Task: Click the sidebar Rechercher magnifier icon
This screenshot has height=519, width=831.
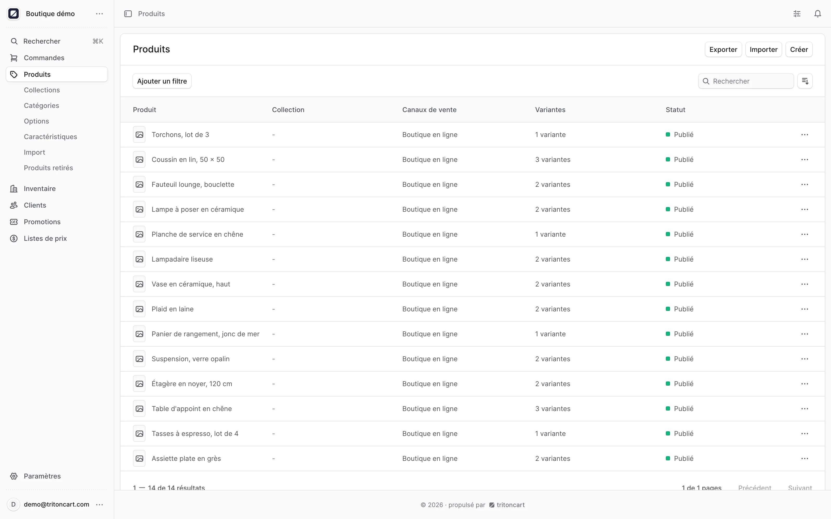Action: point(14,41)
